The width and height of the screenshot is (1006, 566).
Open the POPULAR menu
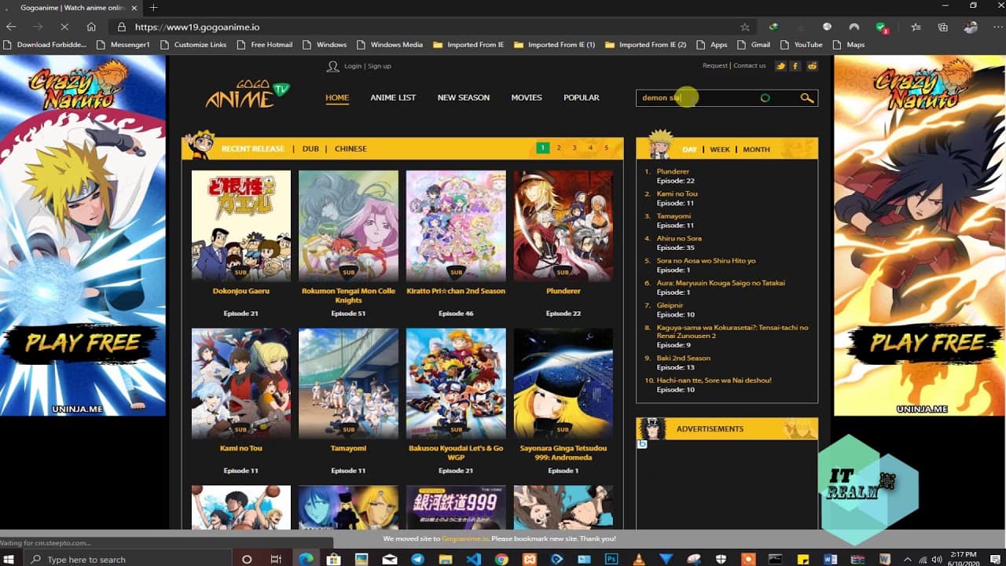point(582,97)
